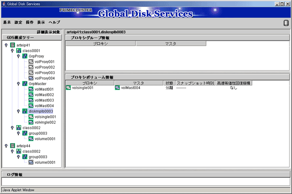Click the volMast001 volume icon
292x194 pixels.
31,89
